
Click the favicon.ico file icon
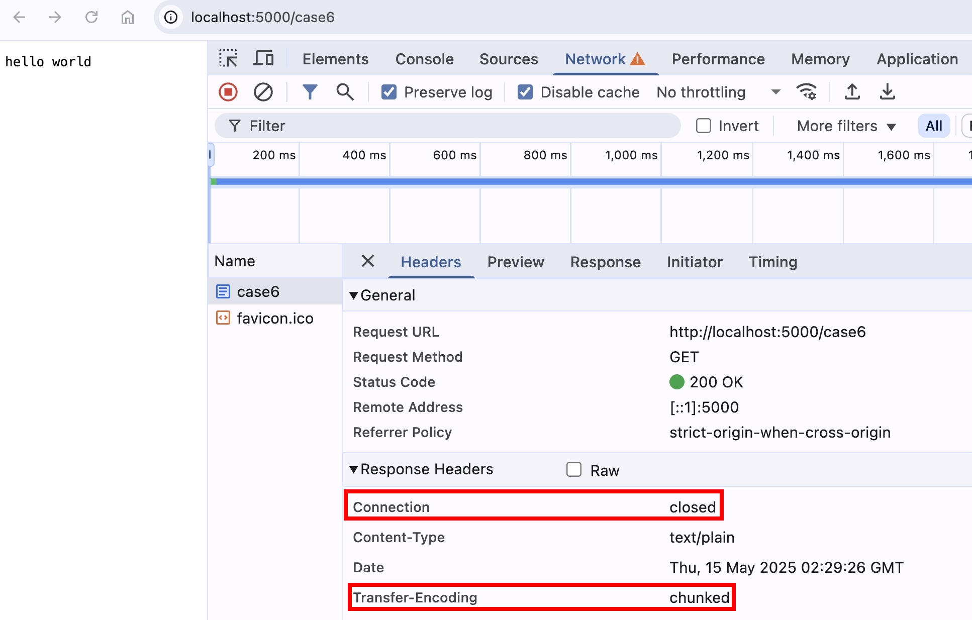[223, 318]
